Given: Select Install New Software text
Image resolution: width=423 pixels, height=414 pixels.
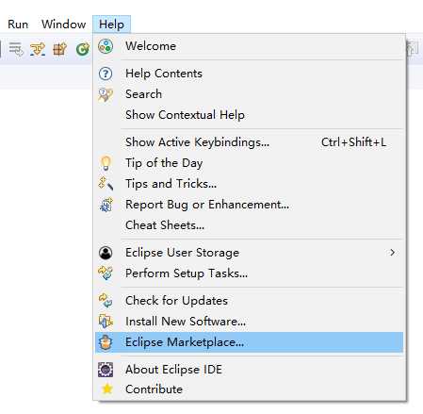Looking at the screenshot, I should pos(186,322).
